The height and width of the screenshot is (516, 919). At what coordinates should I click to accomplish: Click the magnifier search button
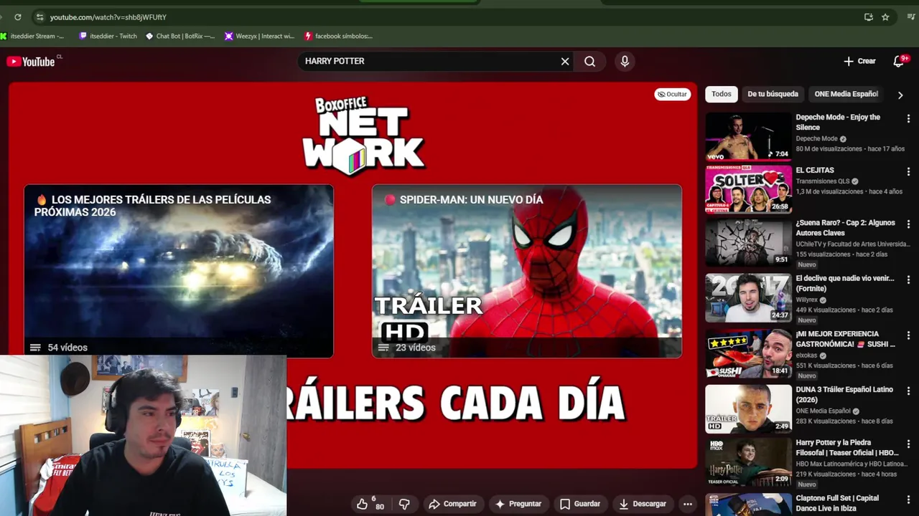point(589,62)
